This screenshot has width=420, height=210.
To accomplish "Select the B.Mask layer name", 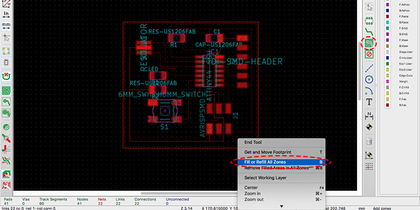I will [x=404, y=46].
